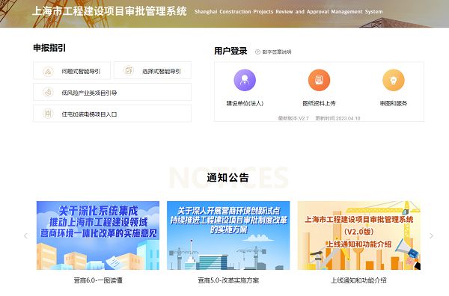Open the 关于深化系统集成 notice banner

point(98,235)
